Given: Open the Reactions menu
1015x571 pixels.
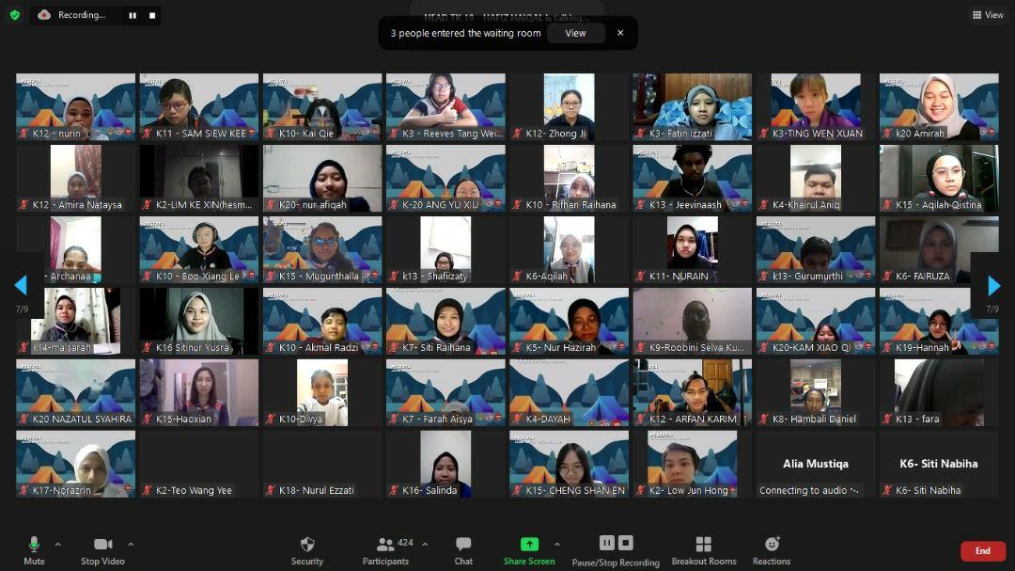Looking at the screenshot, I should coord(772,549).
